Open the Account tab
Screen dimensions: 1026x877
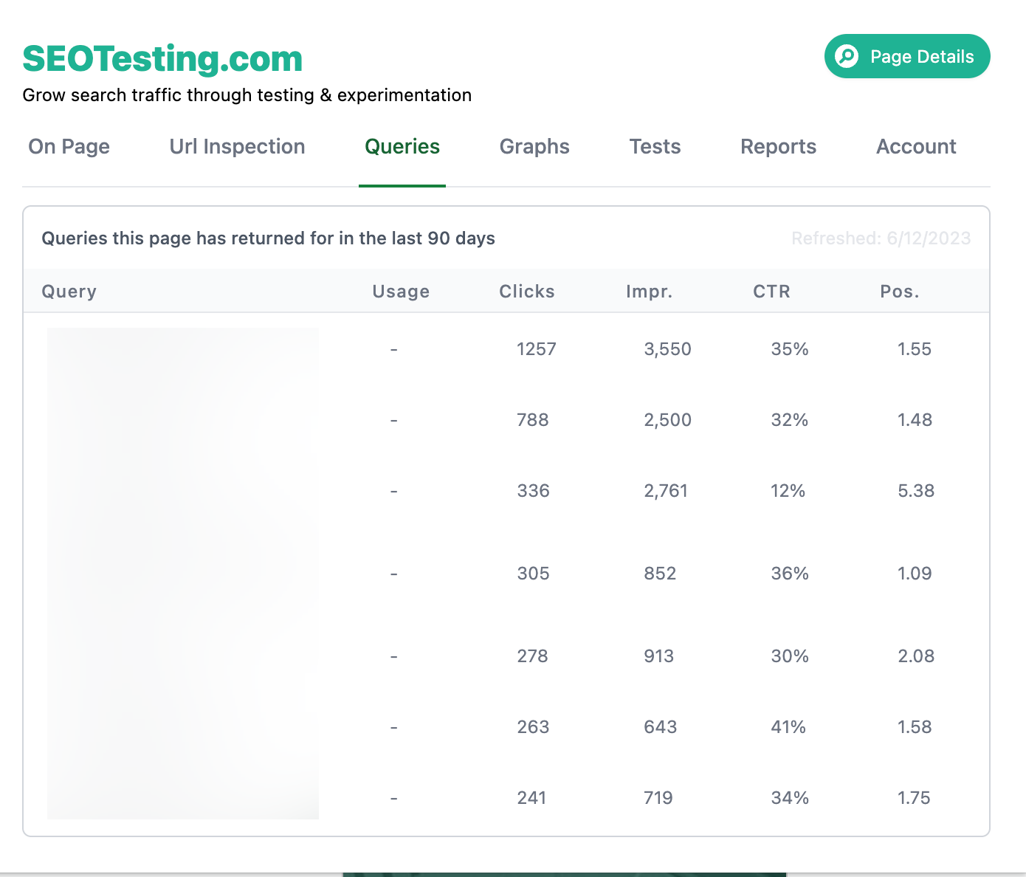tap(916, 147)
